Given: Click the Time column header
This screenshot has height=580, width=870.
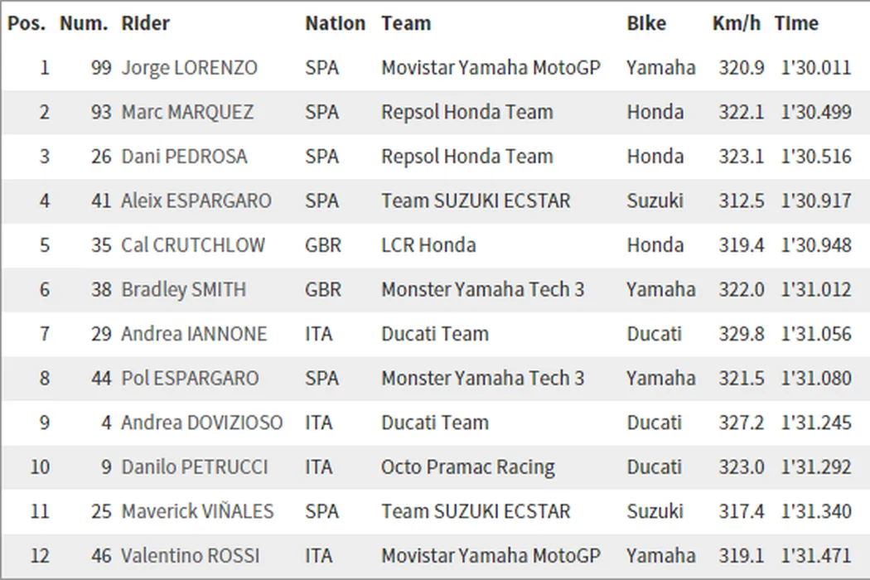Looking at the screenshot, I should click(796, 23).
